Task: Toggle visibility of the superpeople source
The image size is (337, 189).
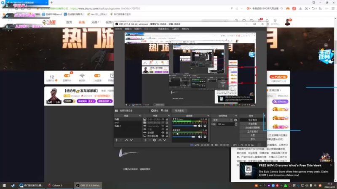Action: [163, 126]
